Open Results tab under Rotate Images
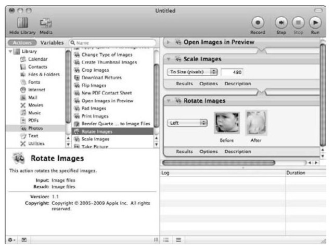Viewport: 333px width, 248px height. (184, 151)
